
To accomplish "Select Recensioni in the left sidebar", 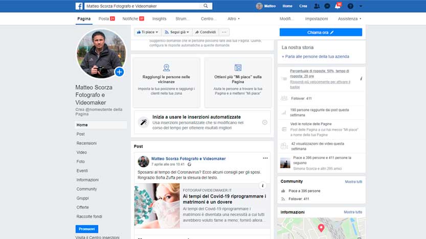I will click(86, 144).
